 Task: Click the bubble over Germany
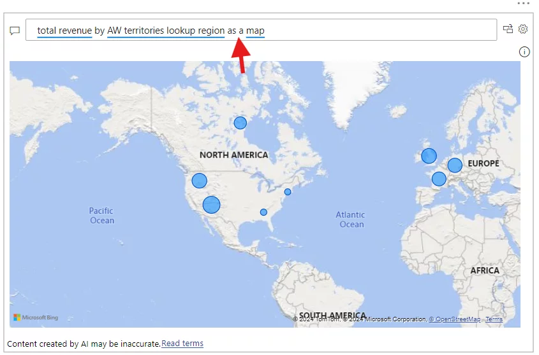[x=455, y=165]
